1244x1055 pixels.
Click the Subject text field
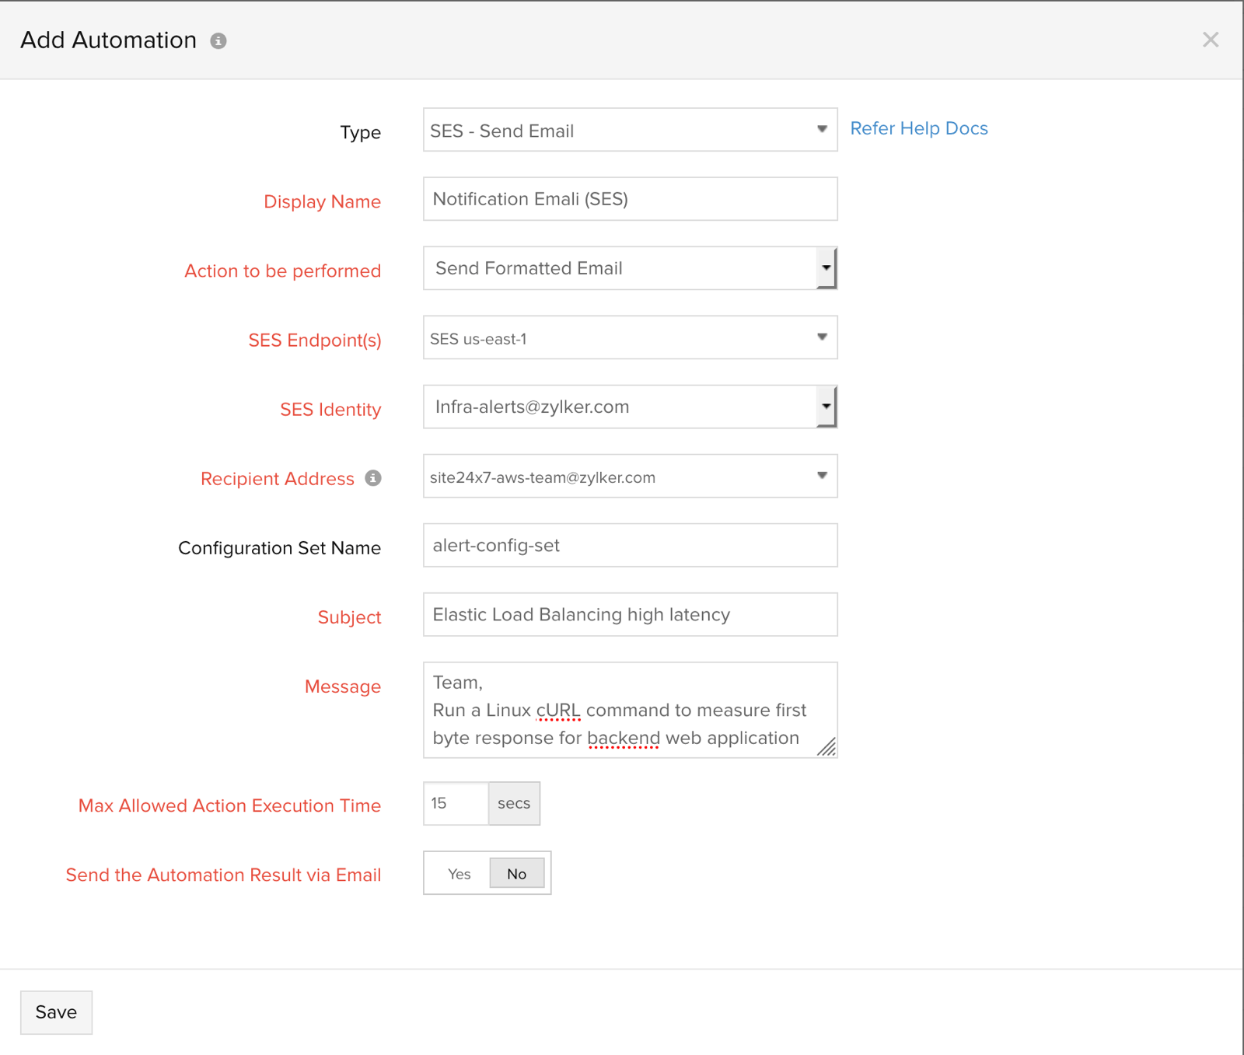pyautogui.click(x=629, y=615)
